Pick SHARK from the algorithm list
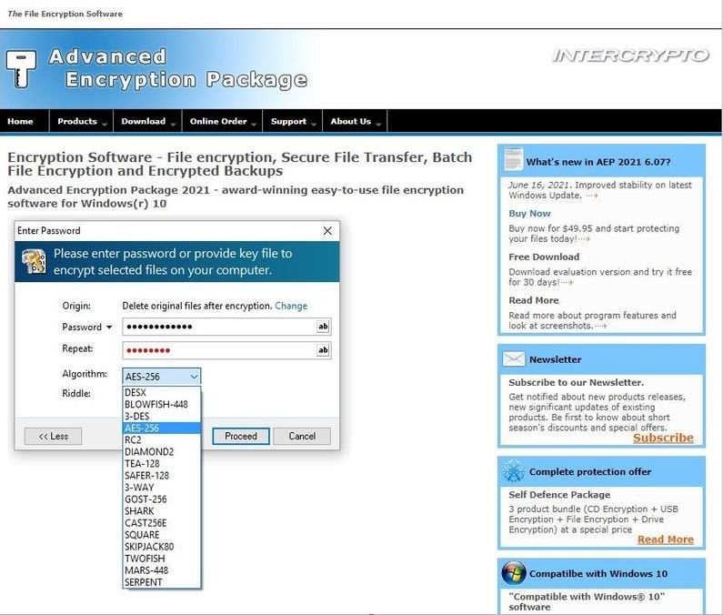Viewport: 723px width, 615px height. (x=161, y=511)
